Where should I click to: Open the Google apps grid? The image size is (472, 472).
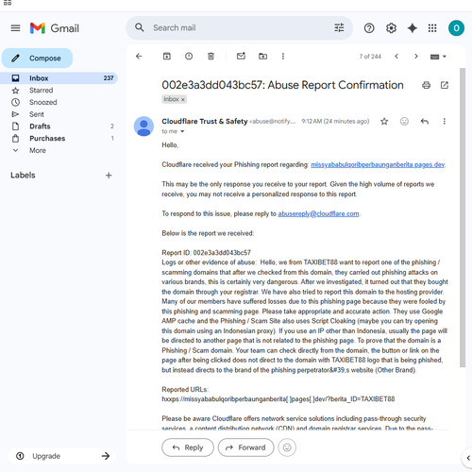click(x=432, y=28)
